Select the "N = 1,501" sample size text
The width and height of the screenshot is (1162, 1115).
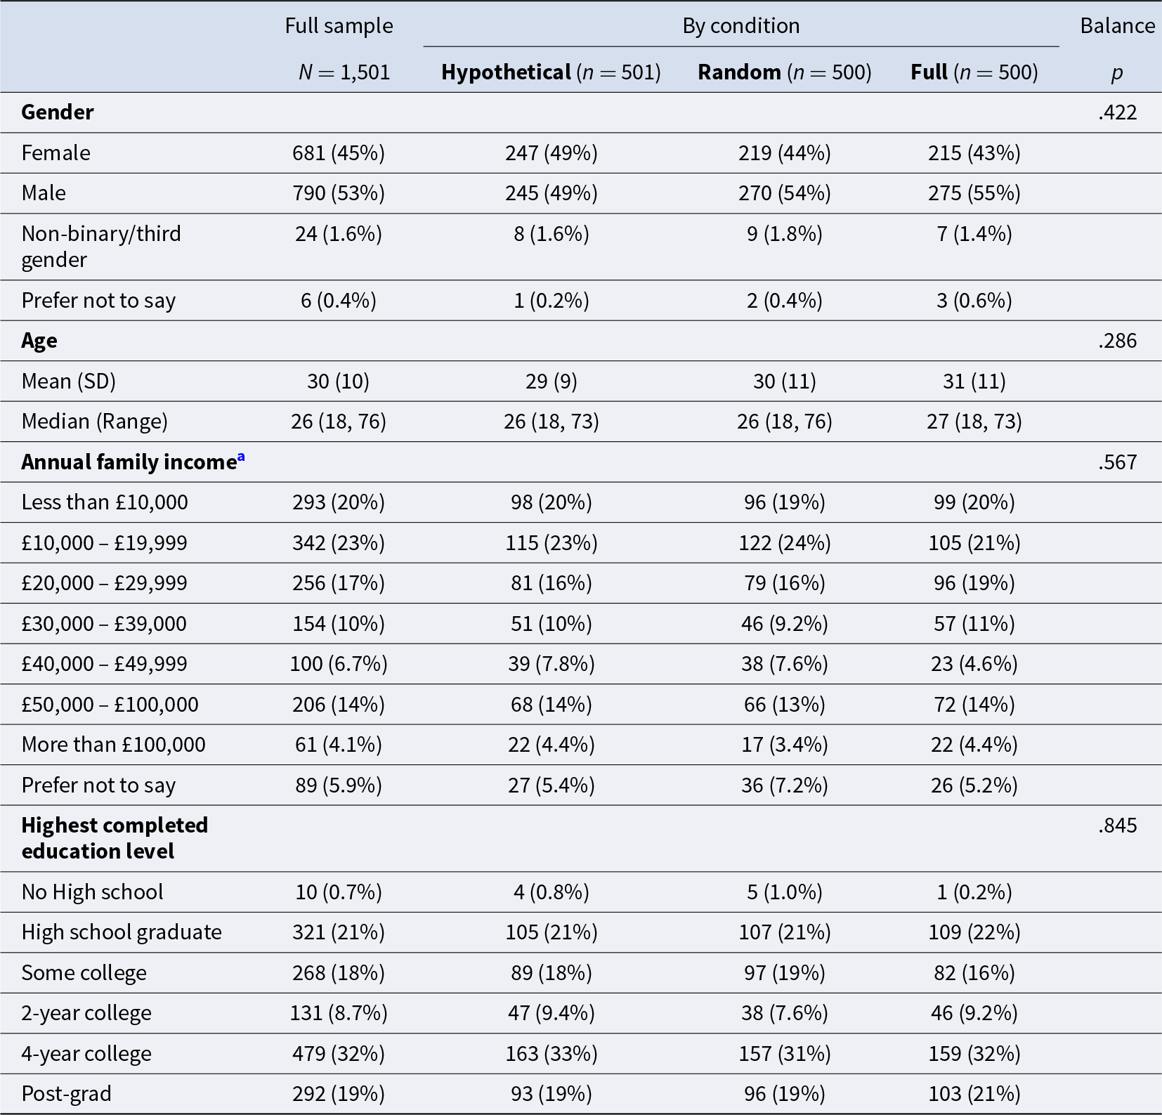344,72
